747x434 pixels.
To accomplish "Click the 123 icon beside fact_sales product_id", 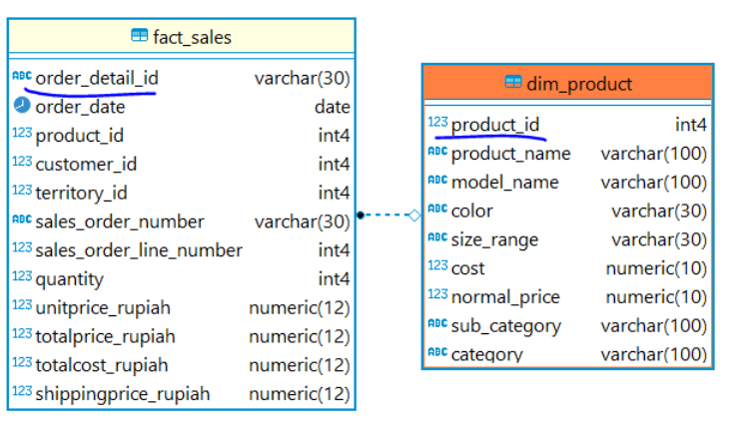I will pos(22,133).
